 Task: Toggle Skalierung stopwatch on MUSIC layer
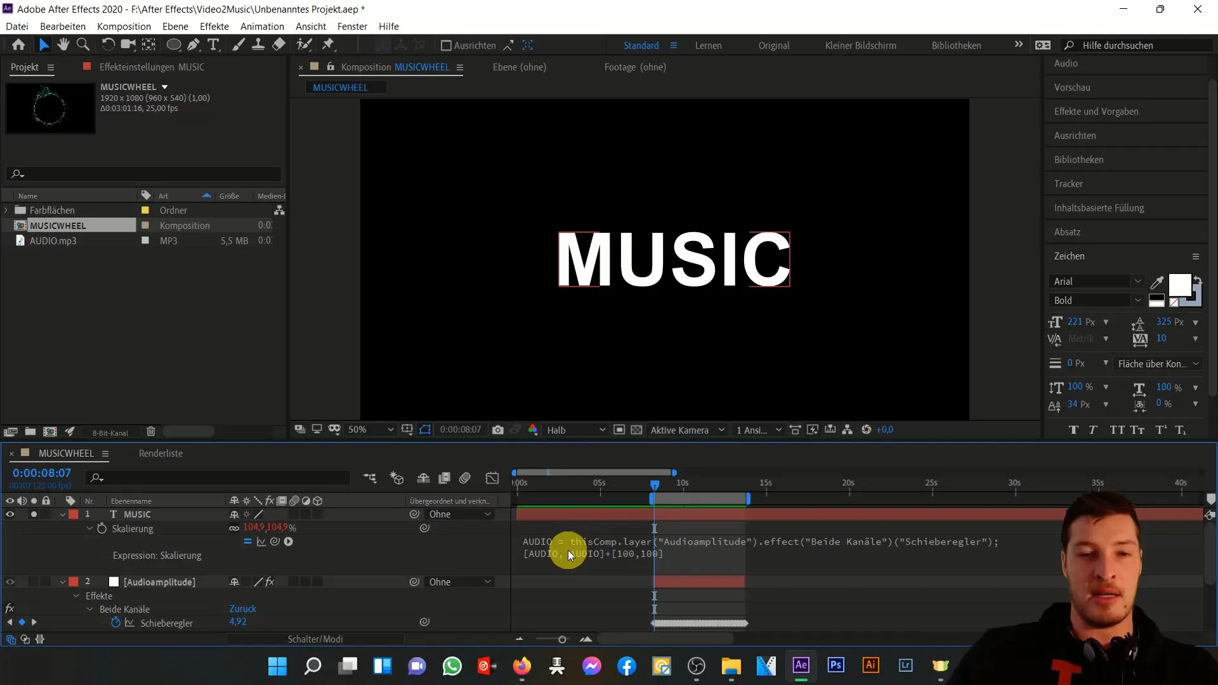point(101,529)
